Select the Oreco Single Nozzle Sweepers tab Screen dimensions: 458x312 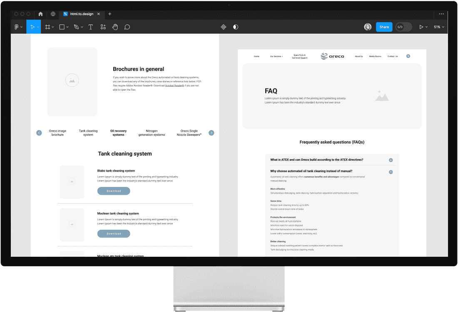[x=189, y=133]
